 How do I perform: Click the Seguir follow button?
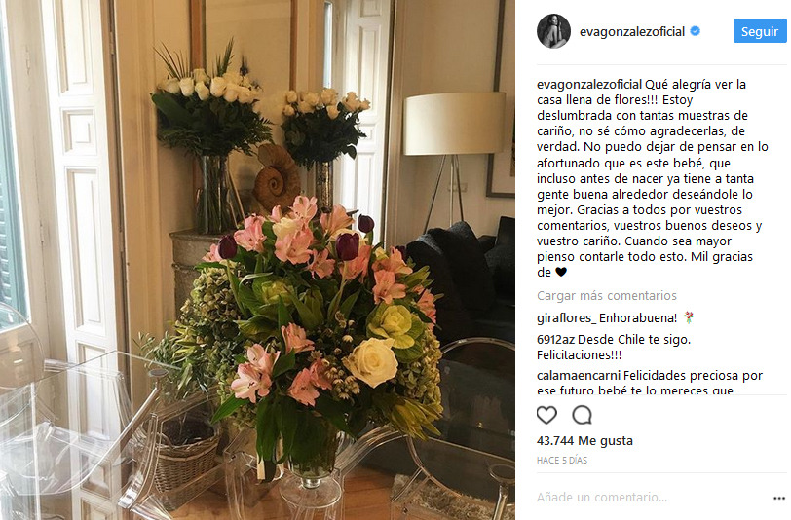tap(760, 31)
